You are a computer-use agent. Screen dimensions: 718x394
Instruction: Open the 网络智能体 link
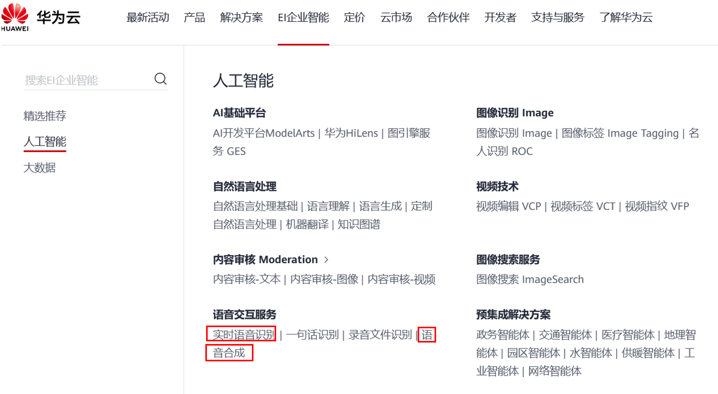555,371
